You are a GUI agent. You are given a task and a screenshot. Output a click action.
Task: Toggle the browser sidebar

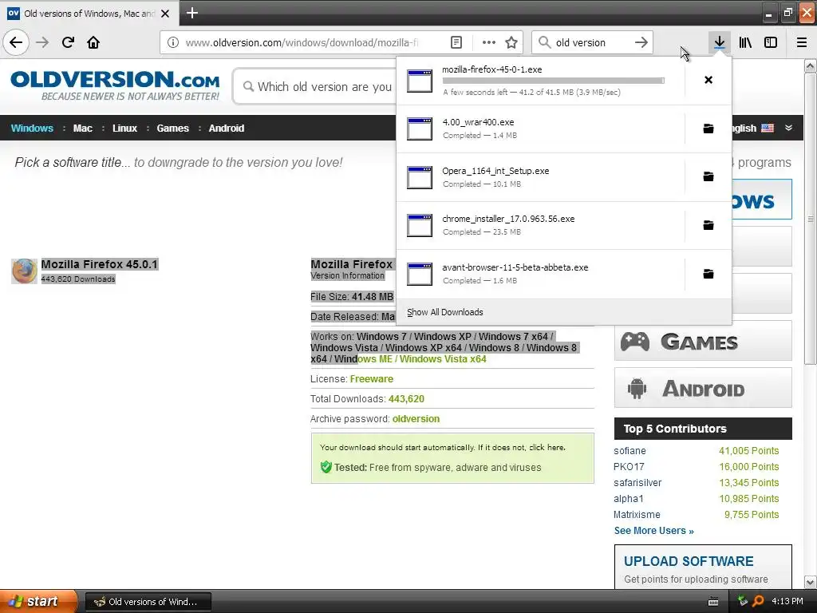pyautogui.click(x=771, y=42)
